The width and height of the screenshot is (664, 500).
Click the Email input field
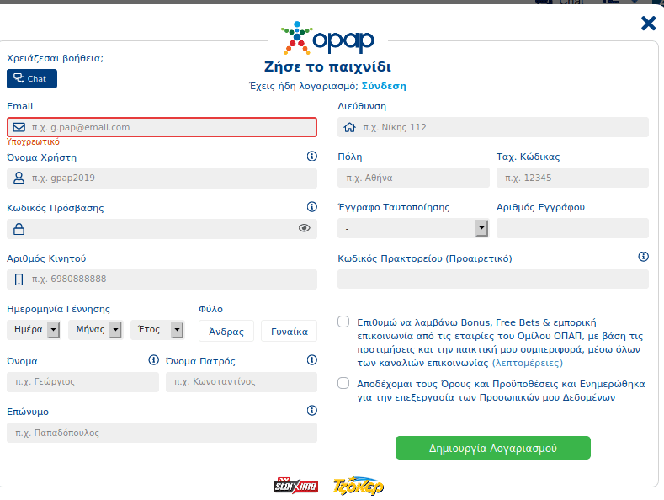click(162, 127)
